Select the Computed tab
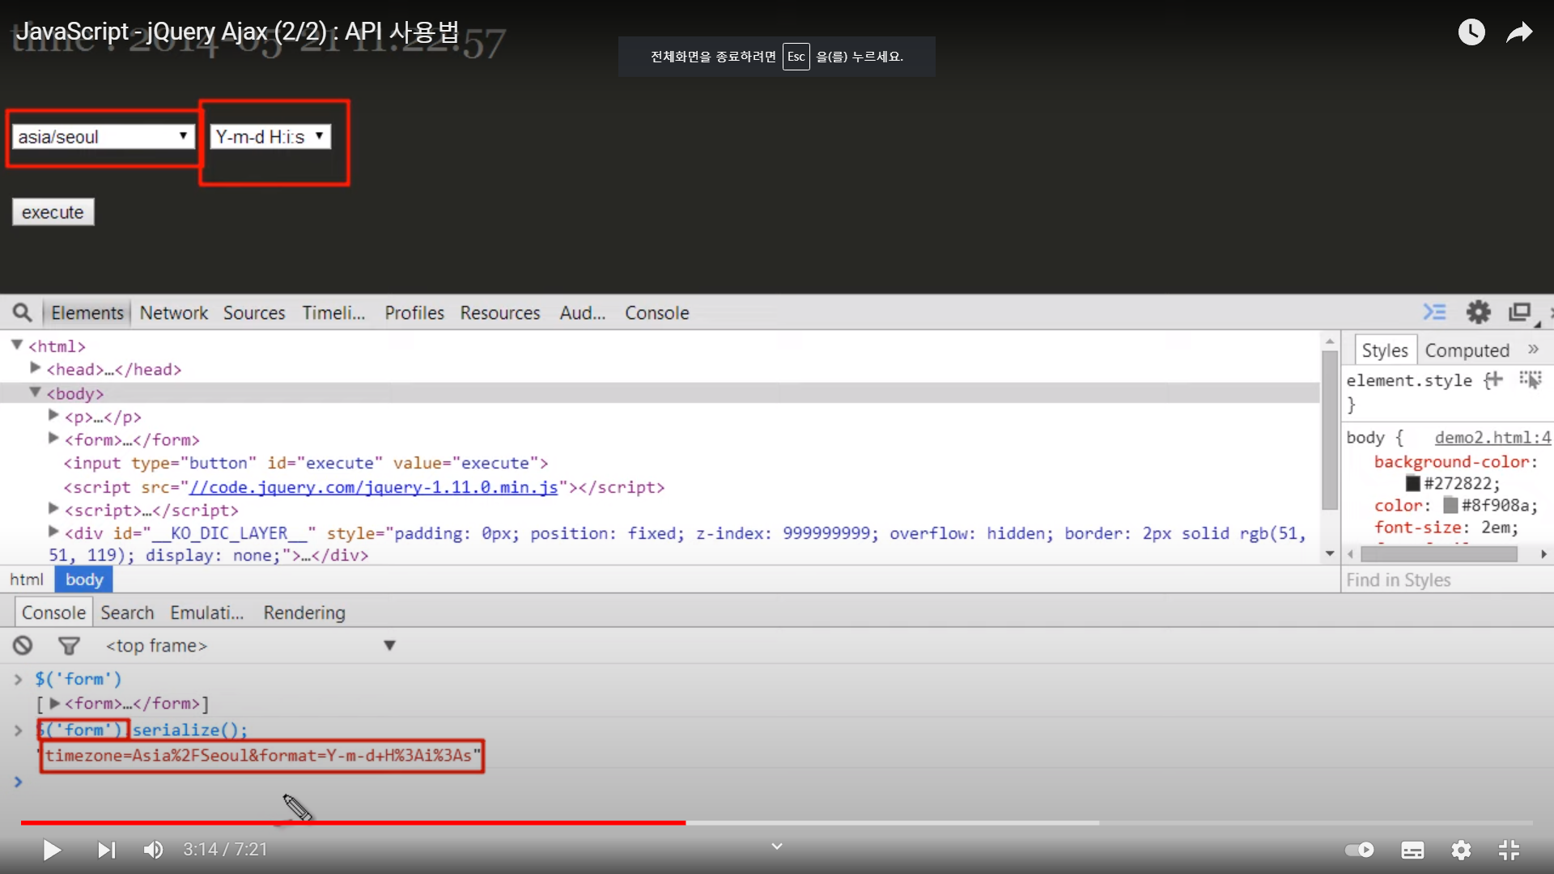Screen dimensions: 1554x874 pyautogui.click(x=1467, y=350)
